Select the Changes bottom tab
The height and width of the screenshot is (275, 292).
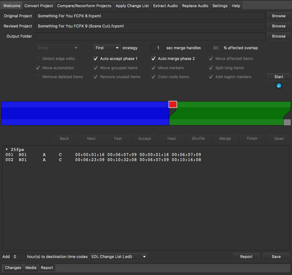pyautogui.click(x=13, y=268)
